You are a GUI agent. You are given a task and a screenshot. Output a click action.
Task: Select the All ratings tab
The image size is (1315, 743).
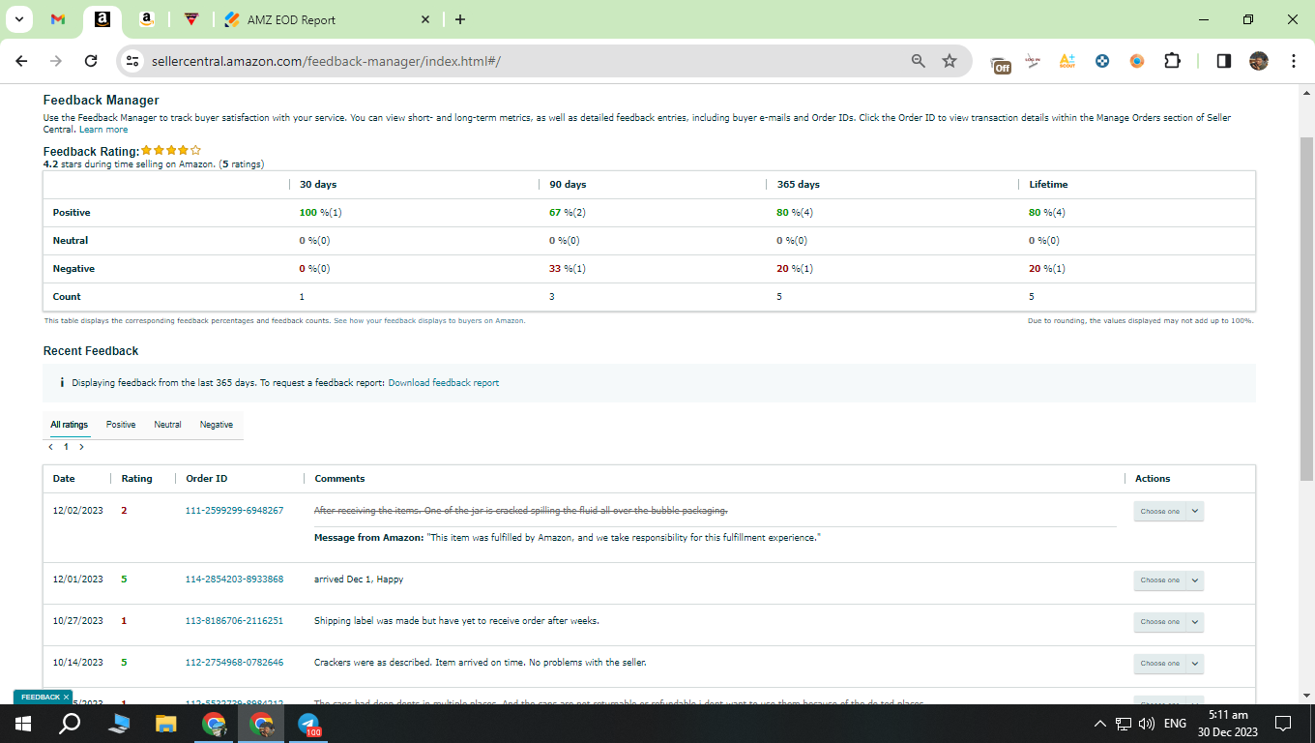point(70,425)
